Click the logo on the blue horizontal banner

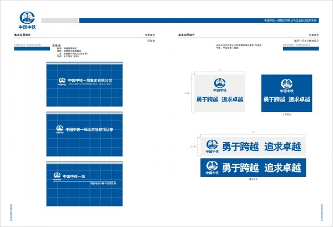[x=212, y=167]
